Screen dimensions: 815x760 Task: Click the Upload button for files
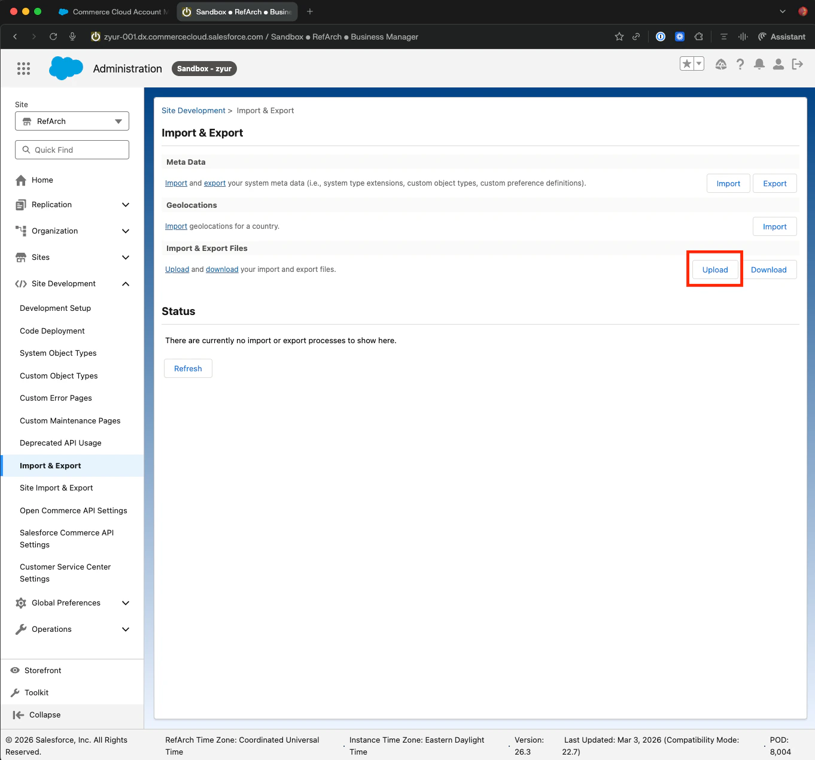(x=715, y=270)
